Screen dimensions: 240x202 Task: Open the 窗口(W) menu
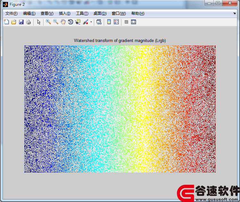pos(119,13)
